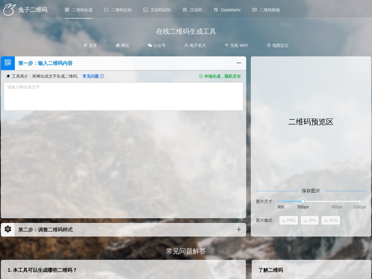Click the WIFI icon on 无线WIFI option
The width and height of the screenshot is (372, 279).
click(226, 45)
